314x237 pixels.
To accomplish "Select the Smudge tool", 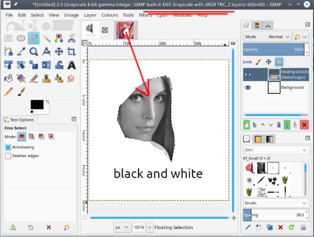I will click(x=72, y=78).
